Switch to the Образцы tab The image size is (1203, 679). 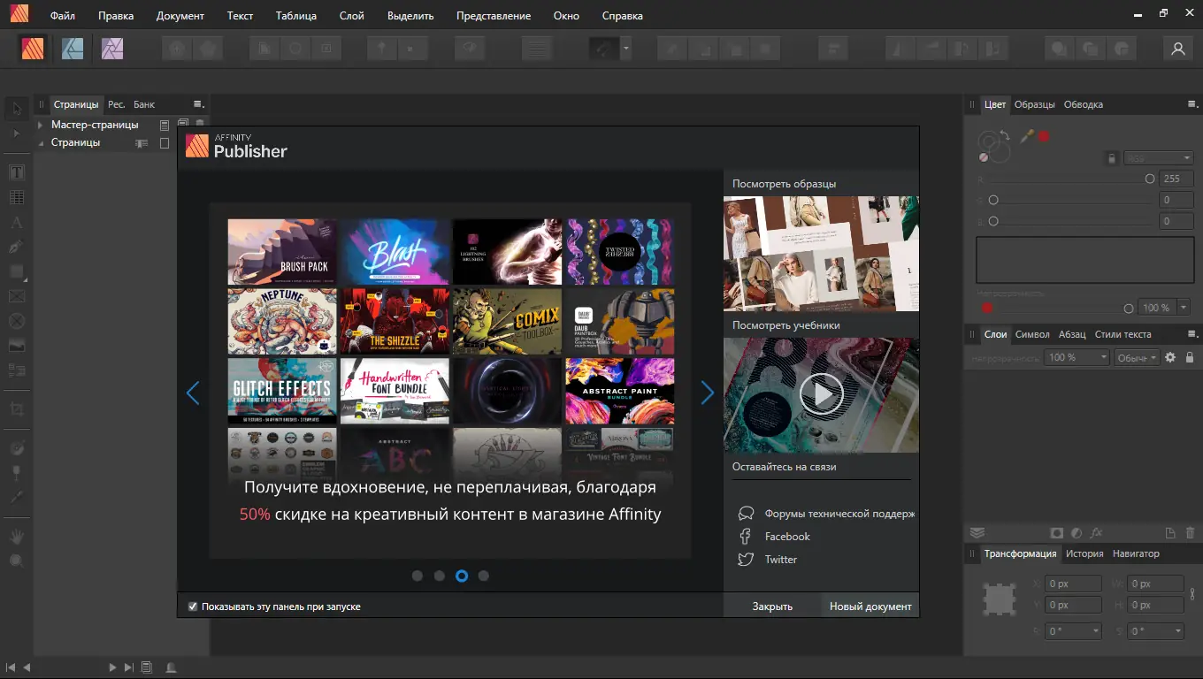click(1034, 104)
